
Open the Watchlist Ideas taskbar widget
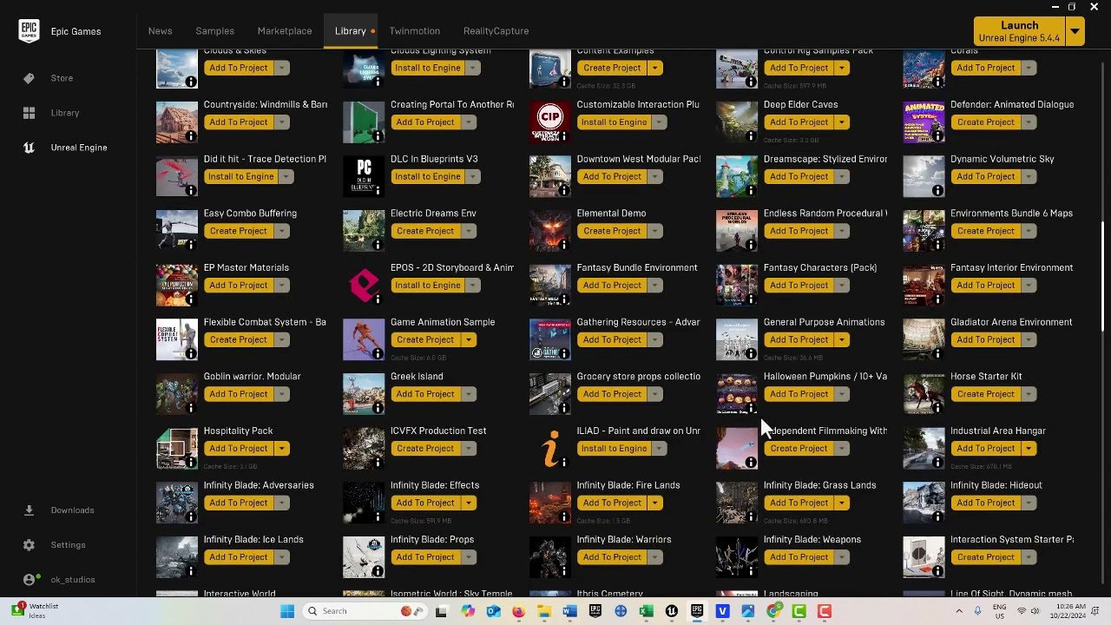coord(35,611)
